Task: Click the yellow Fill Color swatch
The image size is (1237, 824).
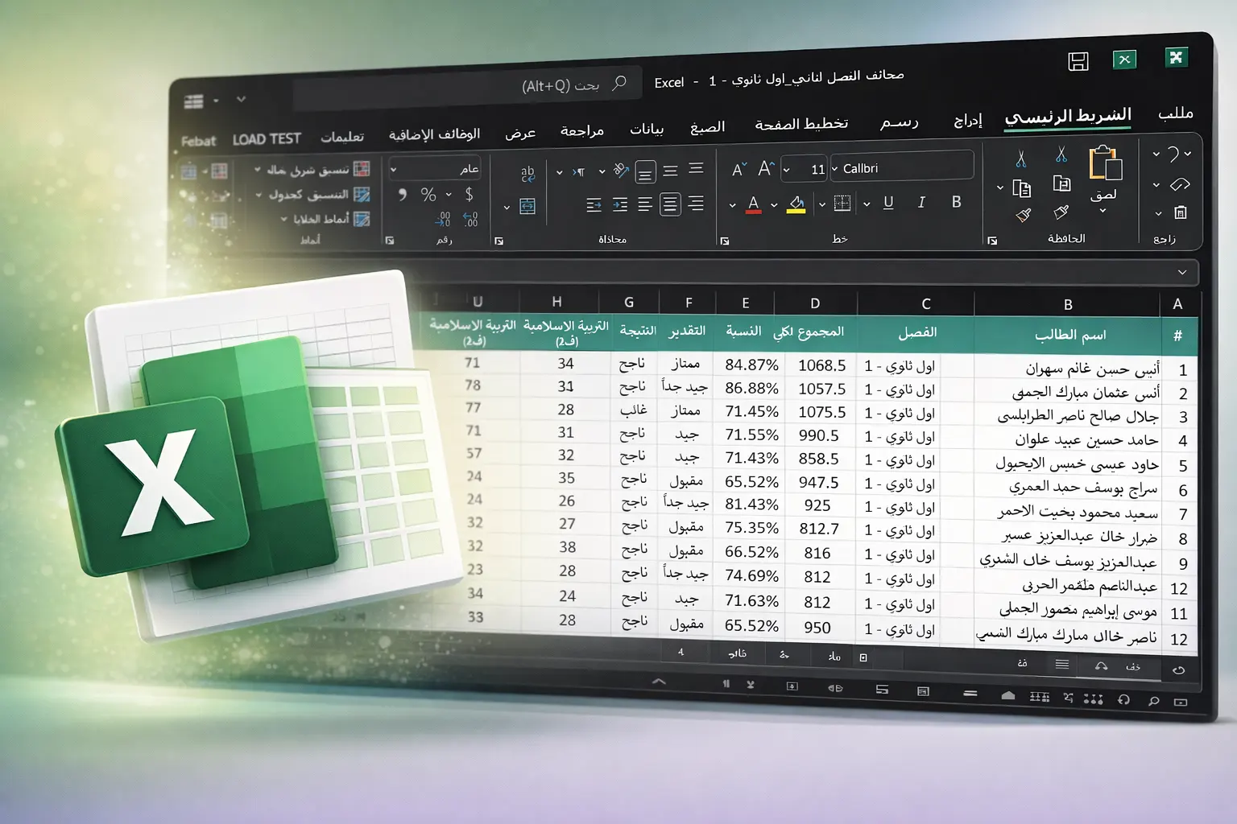Action: (x=796, y=204)
